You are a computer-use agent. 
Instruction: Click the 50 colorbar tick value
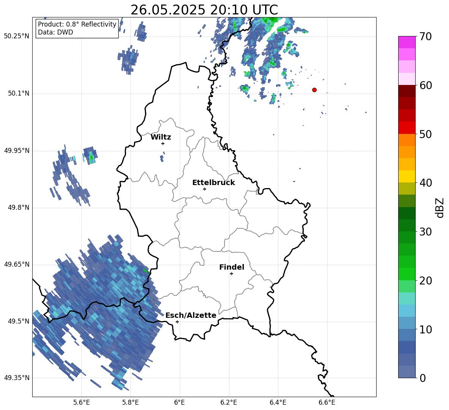(425, 134)
